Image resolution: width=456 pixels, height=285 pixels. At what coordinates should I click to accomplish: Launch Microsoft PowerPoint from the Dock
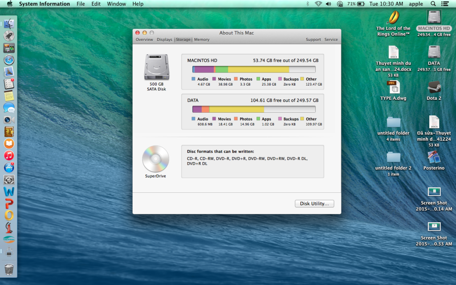(9, 203)
